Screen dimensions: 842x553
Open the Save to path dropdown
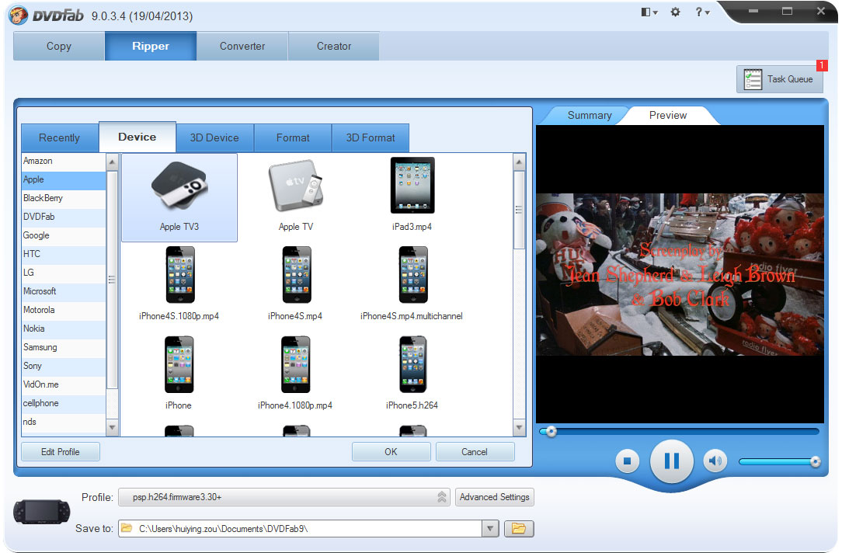pos(491,528)
